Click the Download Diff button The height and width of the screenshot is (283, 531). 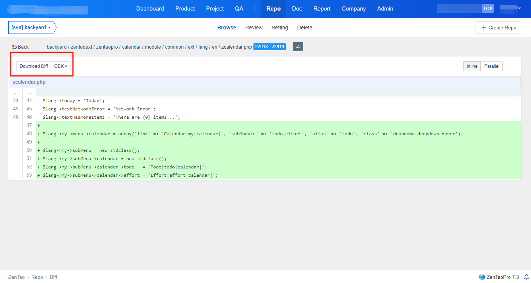pyautogui.click(x=34, y=66)
